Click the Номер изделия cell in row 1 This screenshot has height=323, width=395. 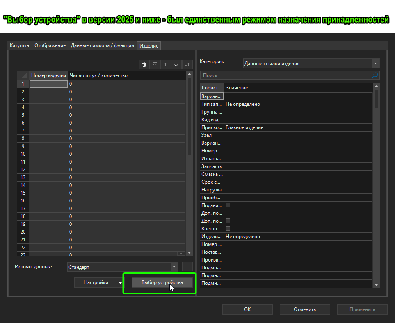click(x=49, y=84)
